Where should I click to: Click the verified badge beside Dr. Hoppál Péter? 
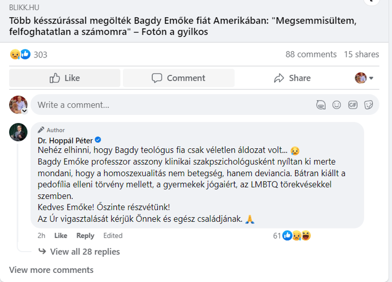(x=98, y=140)
